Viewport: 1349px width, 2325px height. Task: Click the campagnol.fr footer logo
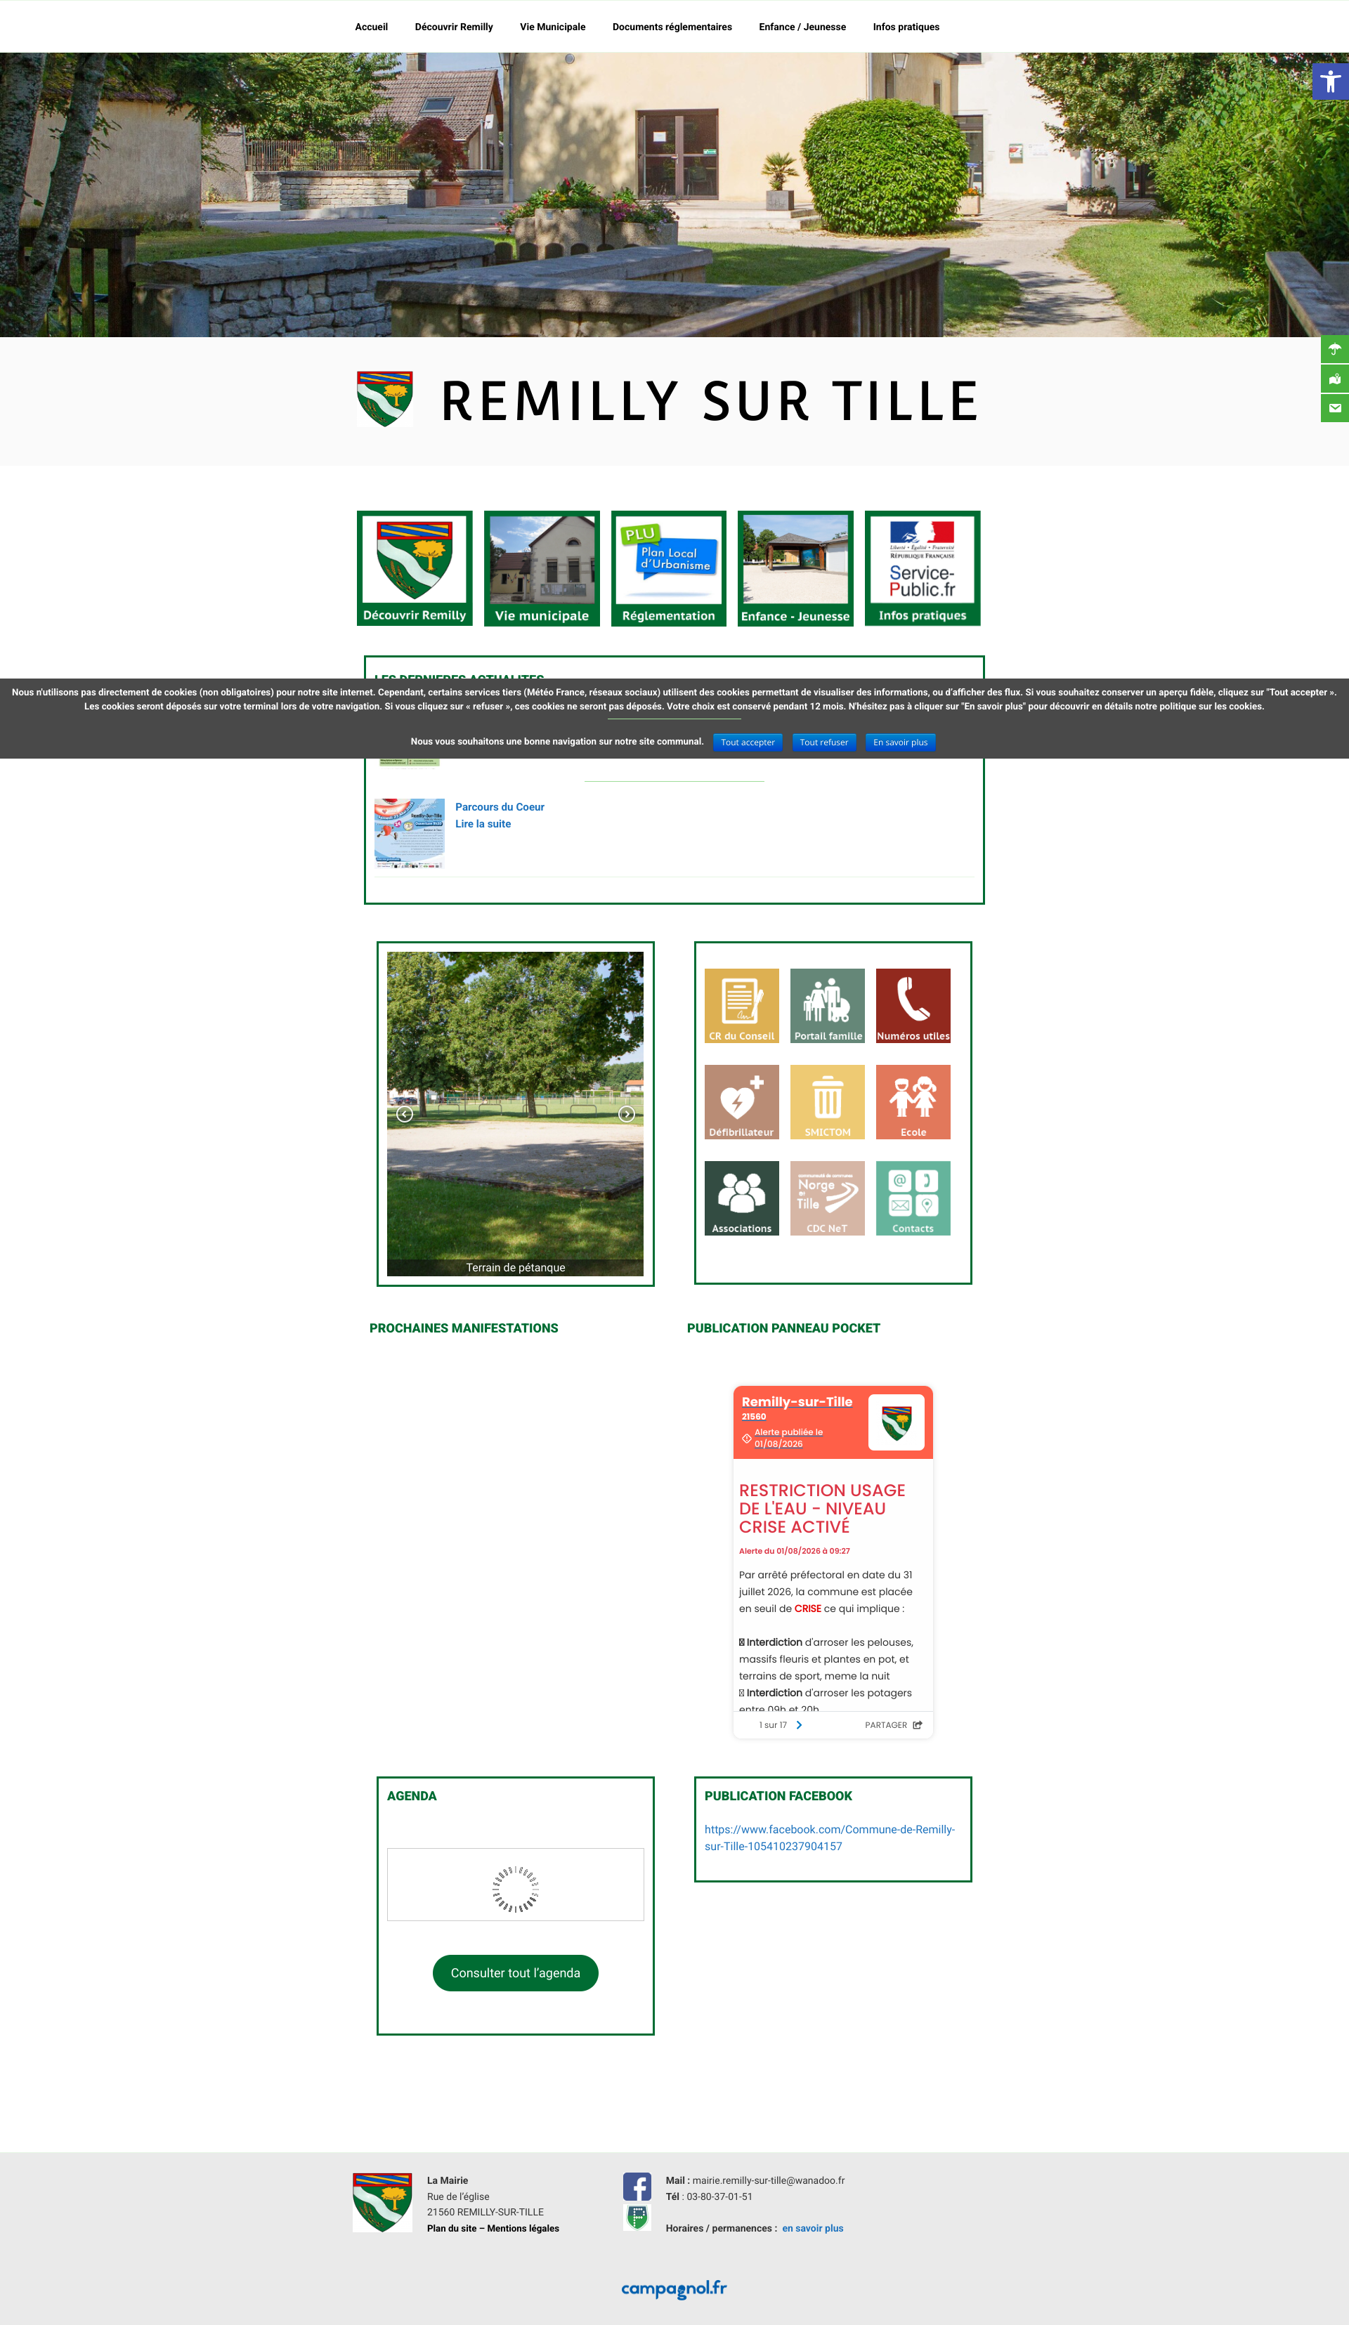click(x=674, y=2288)
